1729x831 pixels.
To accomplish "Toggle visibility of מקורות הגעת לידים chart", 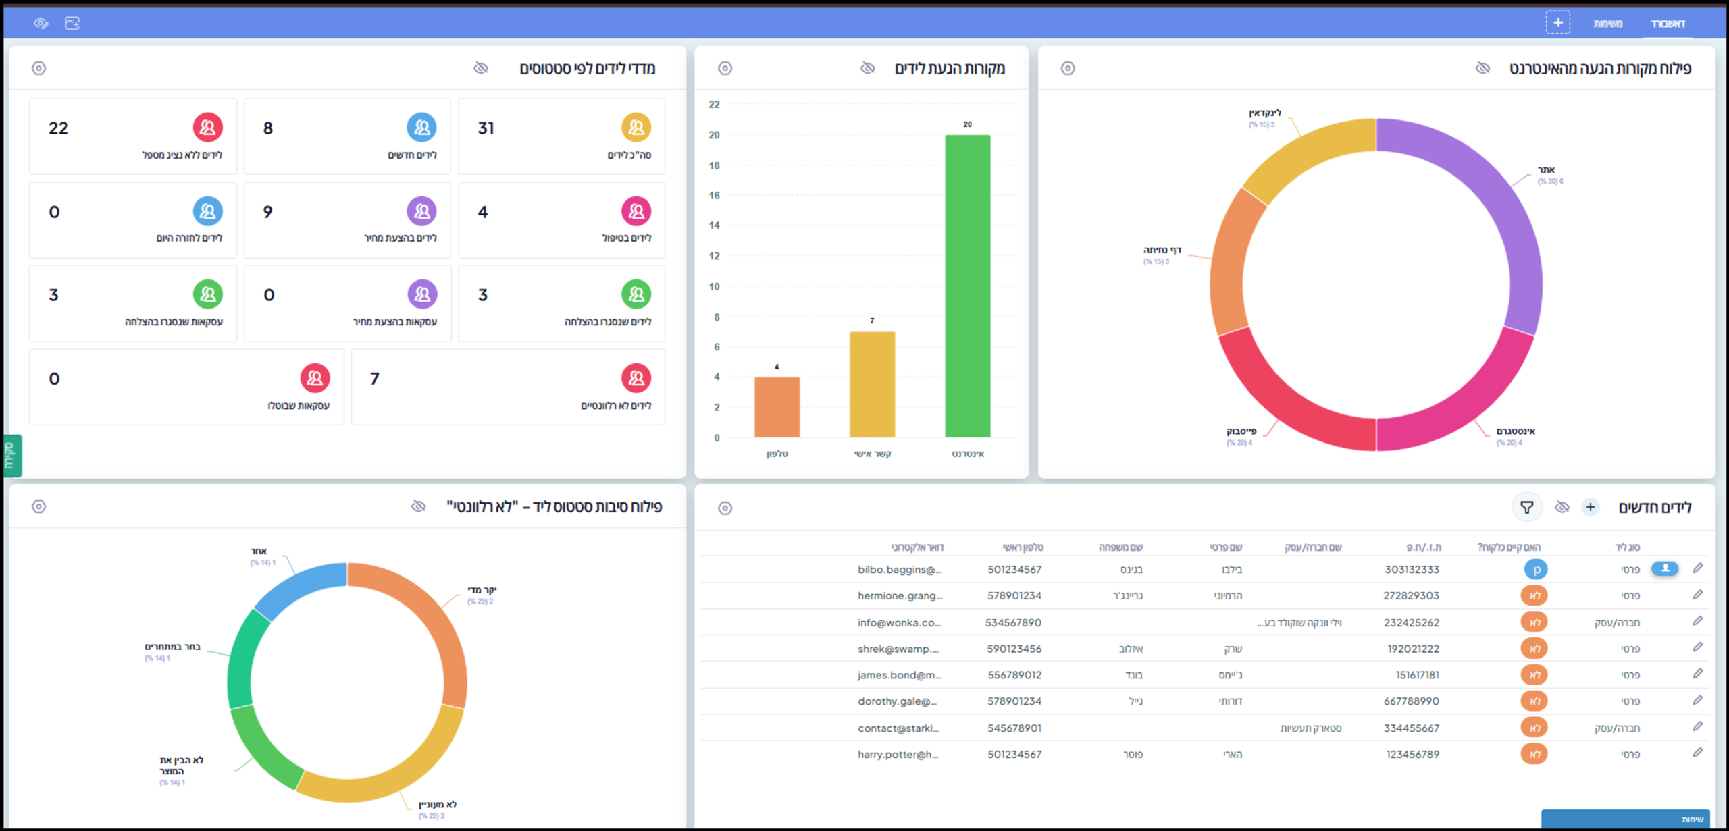I will coord(868,68).
